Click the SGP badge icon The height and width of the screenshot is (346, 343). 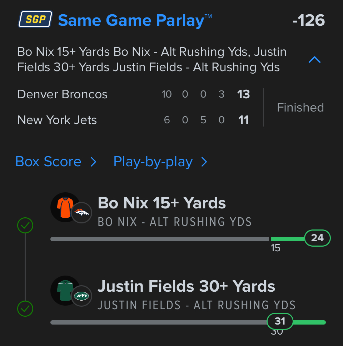[x=35, y=19]
